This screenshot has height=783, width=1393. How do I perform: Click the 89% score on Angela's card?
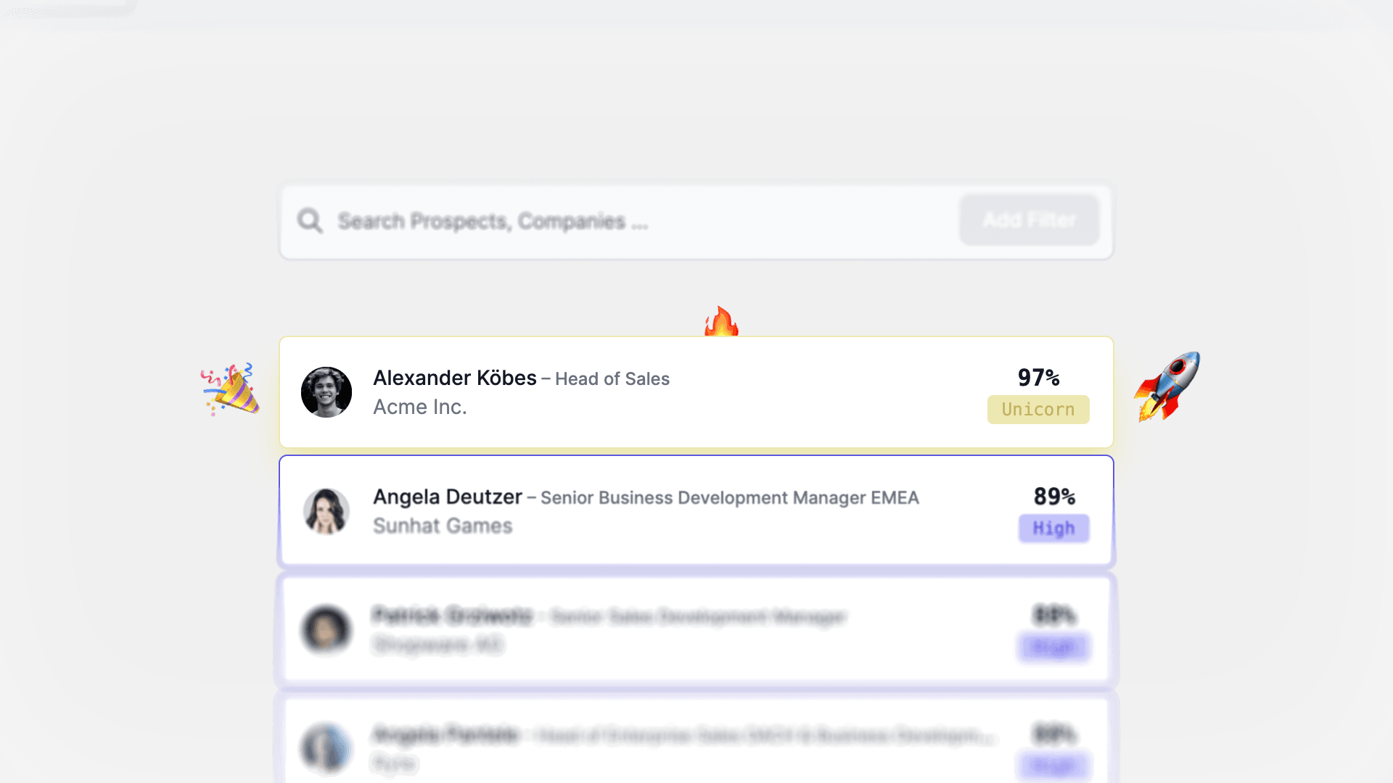click(x=1054, y=497)
